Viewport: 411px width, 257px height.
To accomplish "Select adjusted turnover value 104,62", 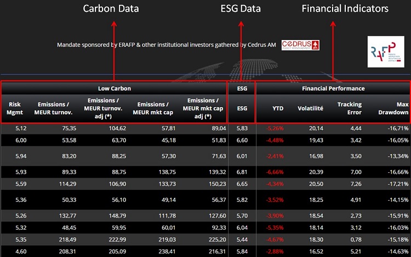I will point(117,128).
